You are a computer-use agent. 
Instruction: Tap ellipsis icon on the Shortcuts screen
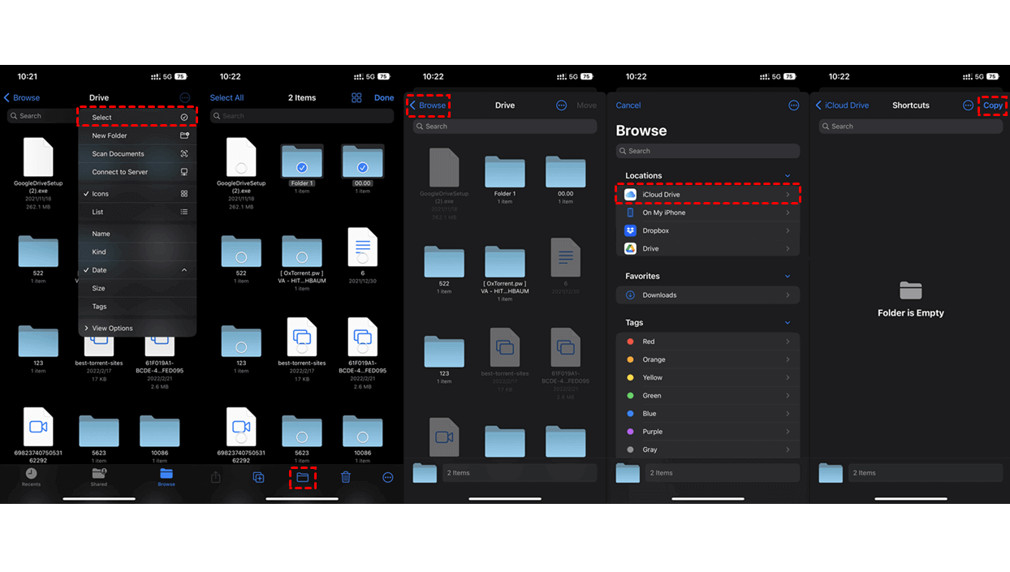point(968,105)
